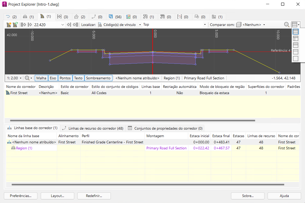305x203 pixels.
Task: Go to the last station
Action: coord(76,25)
